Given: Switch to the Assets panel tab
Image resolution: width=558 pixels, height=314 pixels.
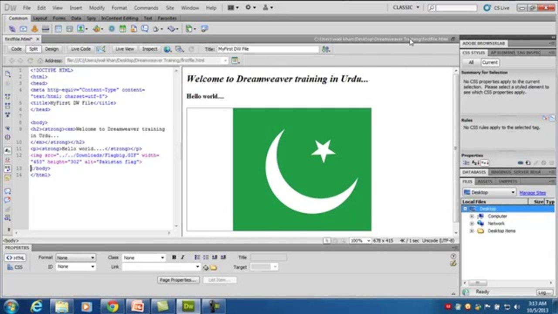Looking at the screenshot, I should point(484,181).
